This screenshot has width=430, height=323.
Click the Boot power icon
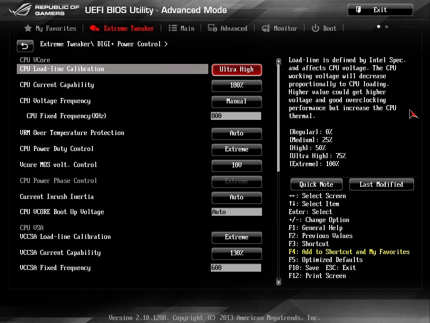(315, 28)
